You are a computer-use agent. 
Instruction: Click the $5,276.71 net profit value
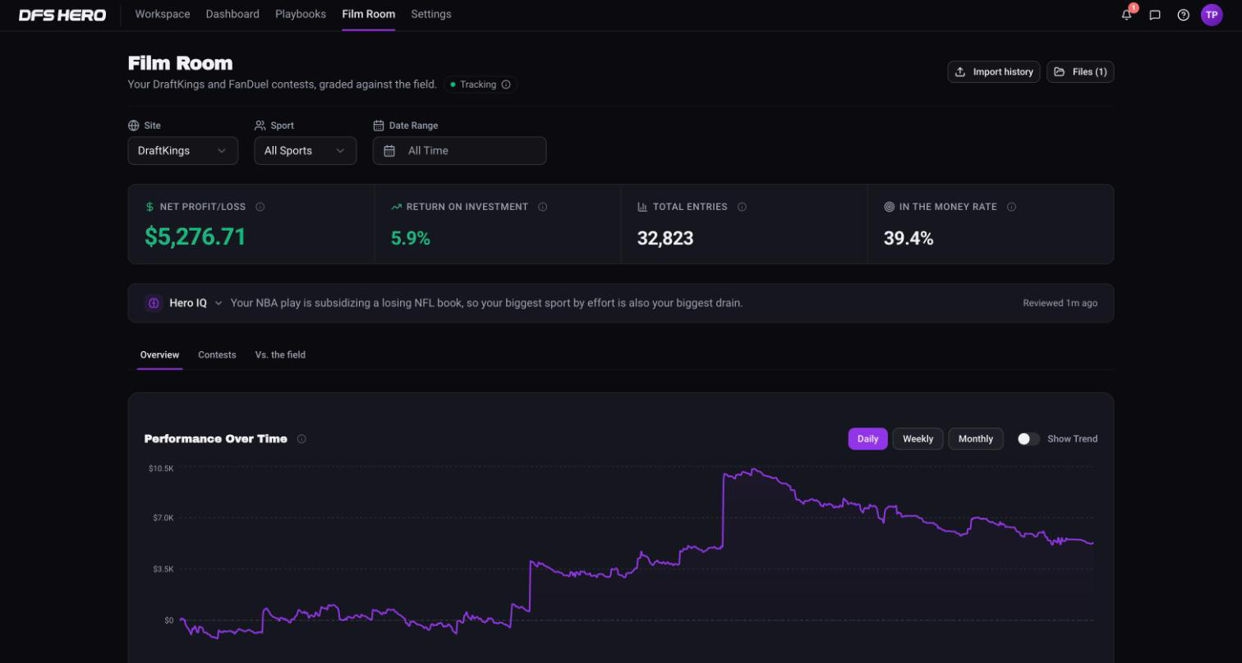click(195, 237)
